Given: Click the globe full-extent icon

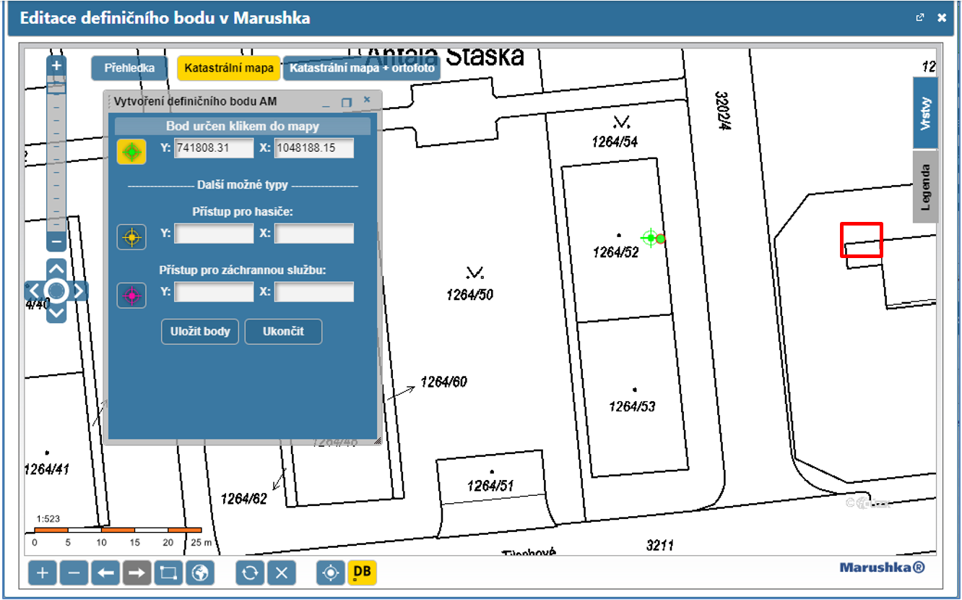Looking at the screenshot, I should [200, 573].
